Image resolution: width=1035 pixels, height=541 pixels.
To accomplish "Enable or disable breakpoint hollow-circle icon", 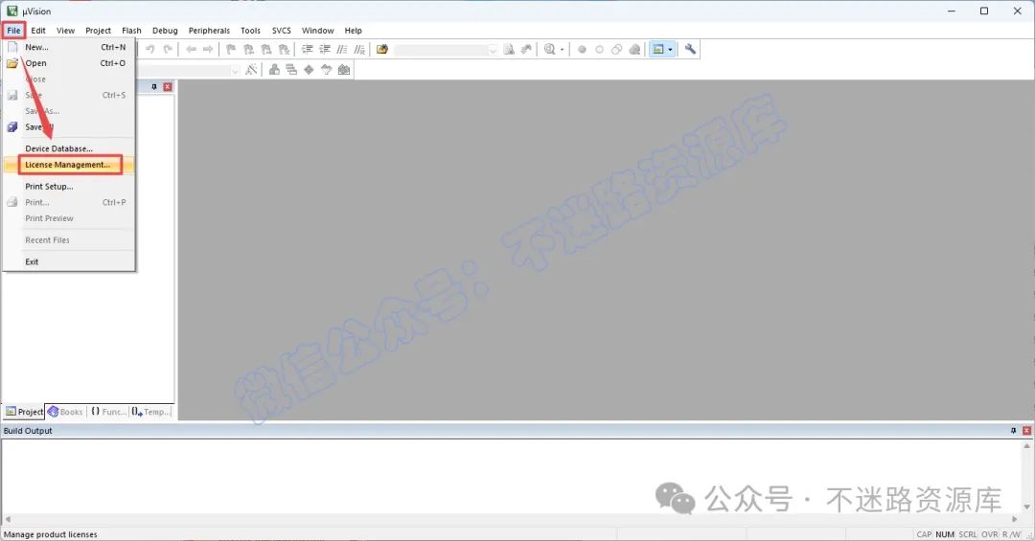I will tap(599, 50).
